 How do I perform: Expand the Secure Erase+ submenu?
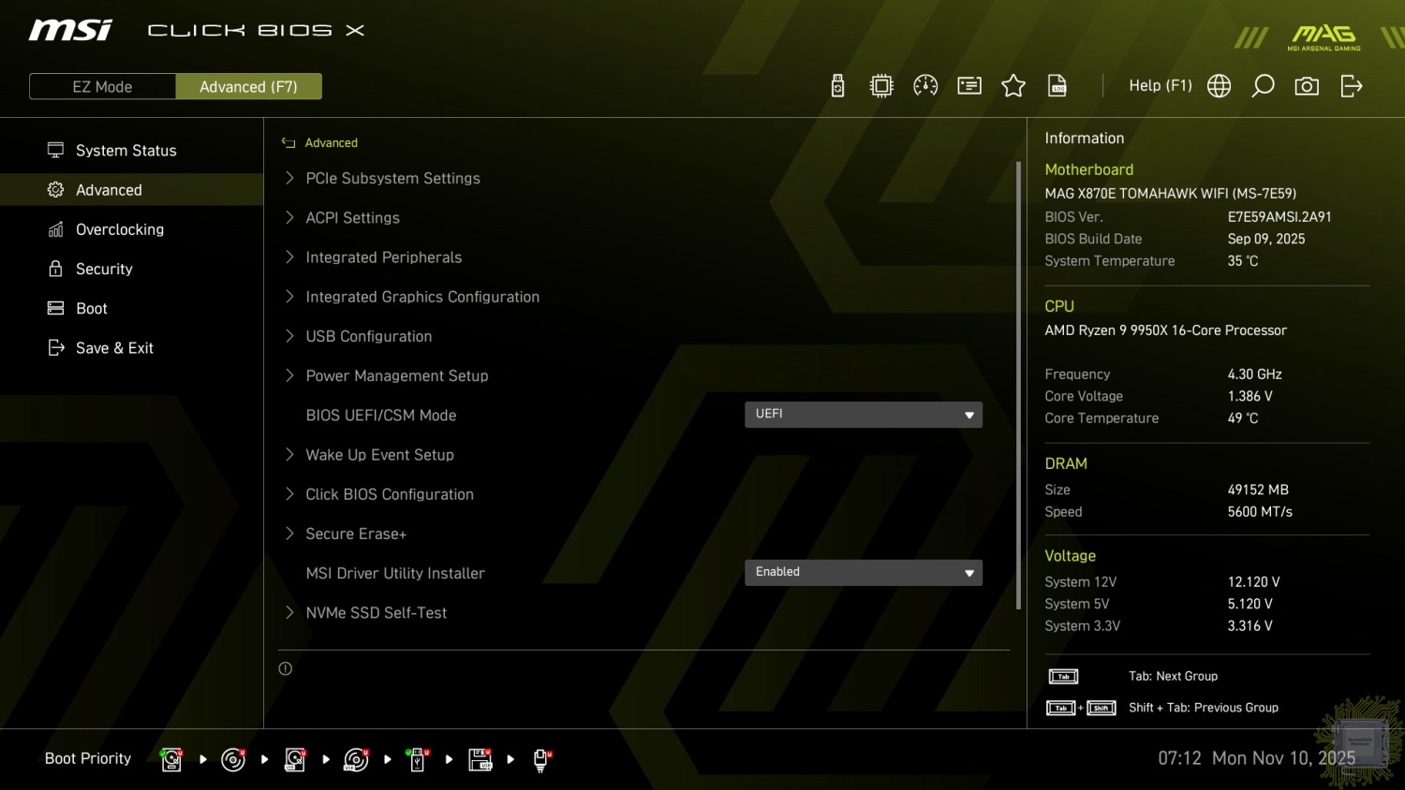point(356,534)
